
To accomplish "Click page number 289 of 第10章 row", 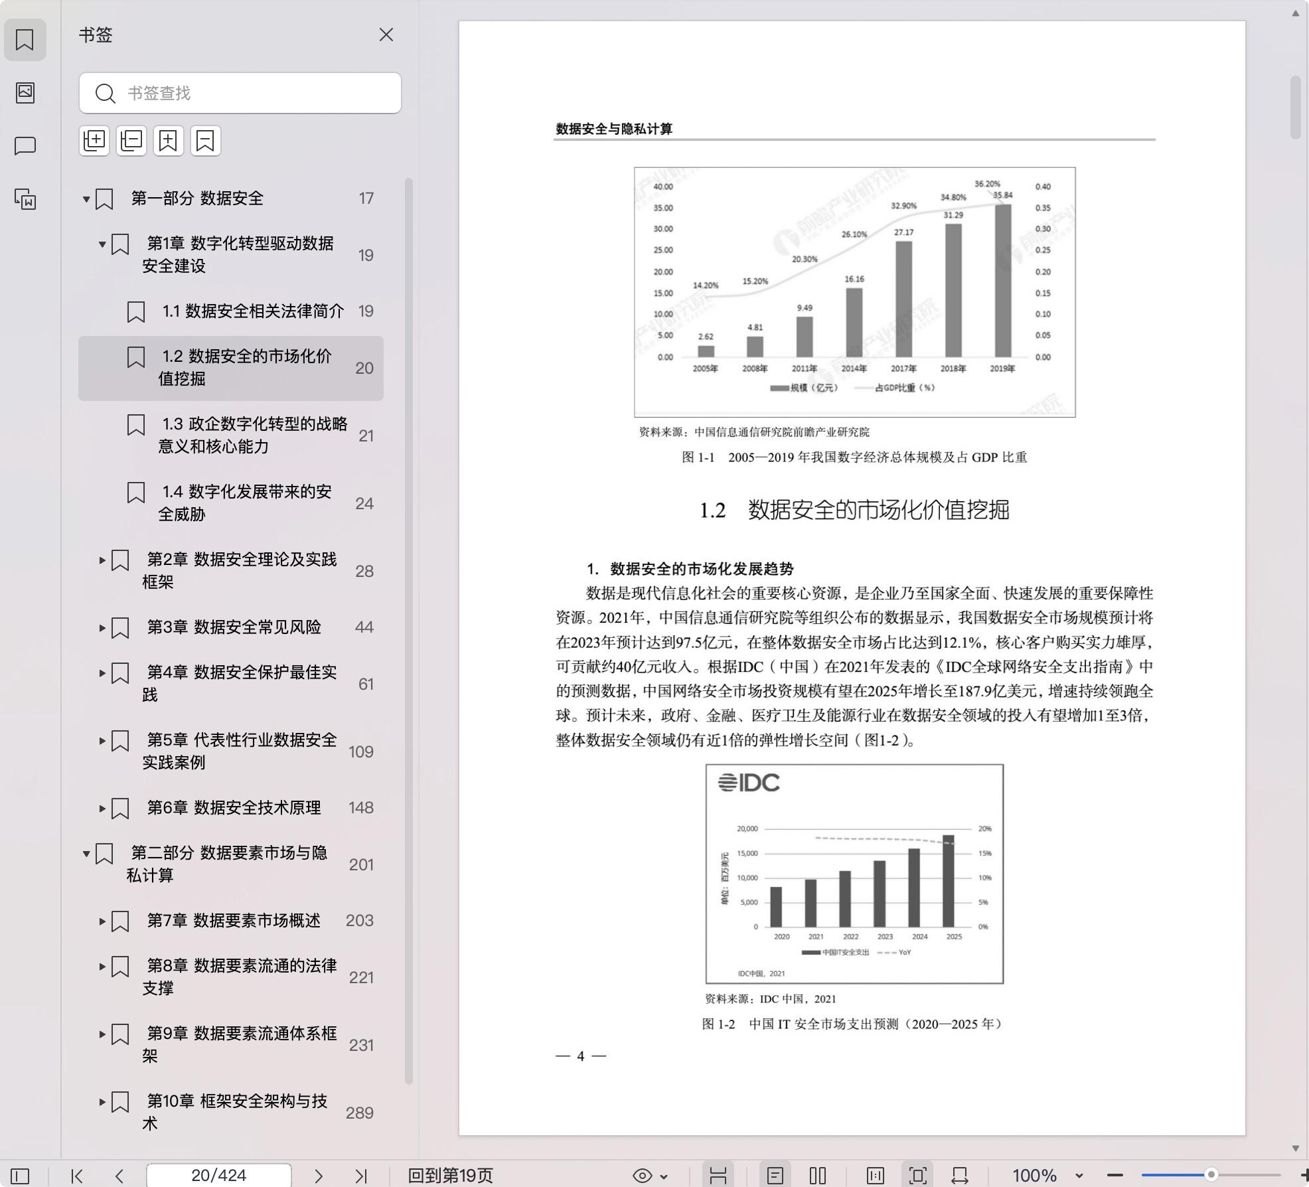I will click(360, 1113).
